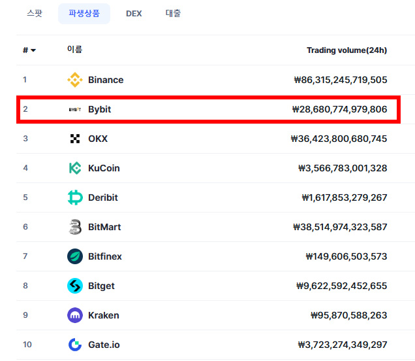Open the DEX tab
This screenshot has width=415, height=361.
coord(134,14)
